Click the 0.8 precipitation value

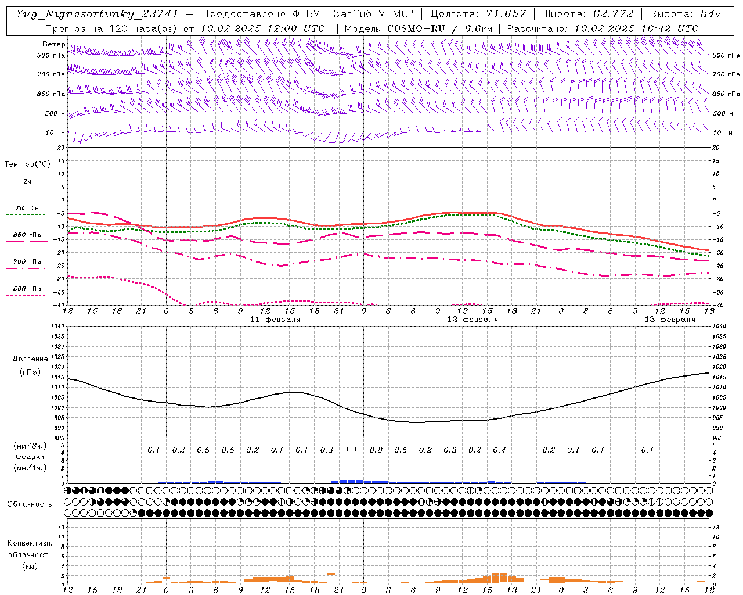[x=376, y=450]
